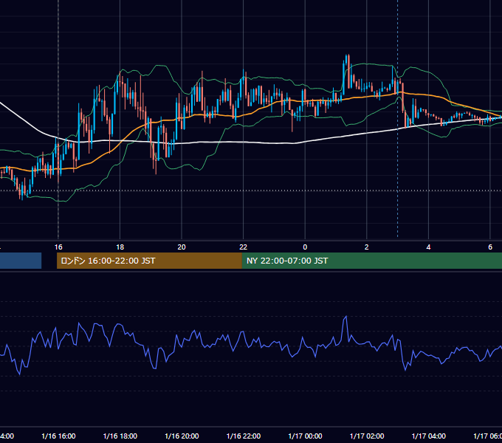502x443 pixels.
Task: Click the upper axis hour label 22
Action: [x=244, y=247]
